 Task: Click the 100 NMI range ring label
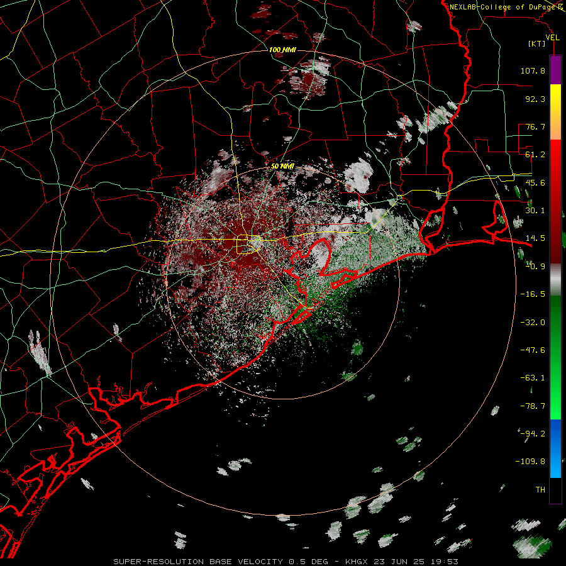(x=282, y=50)
